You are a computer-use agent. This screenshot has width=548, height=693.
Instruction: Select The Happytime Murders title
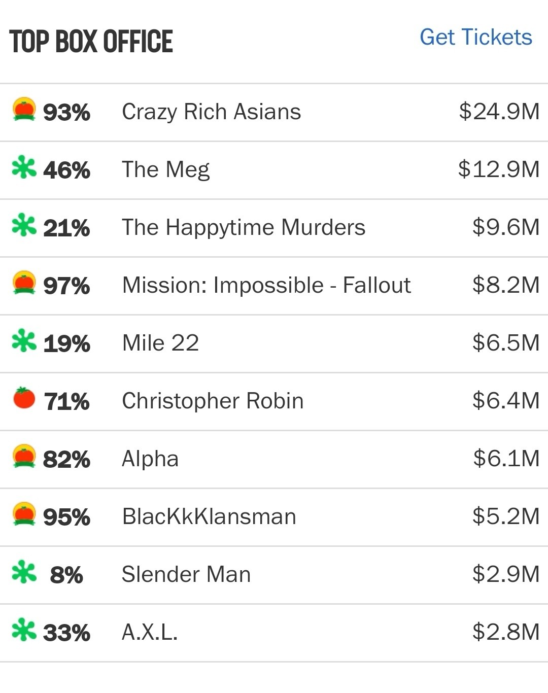(244, 227)
